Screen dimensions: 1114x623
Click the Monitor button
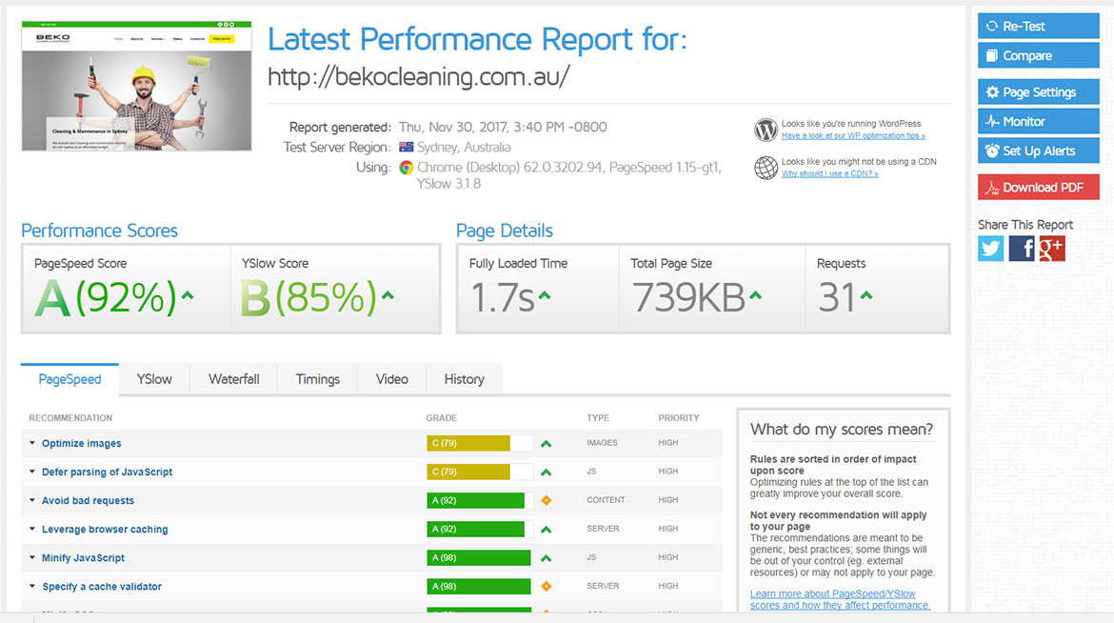[x=1038, y=122]
